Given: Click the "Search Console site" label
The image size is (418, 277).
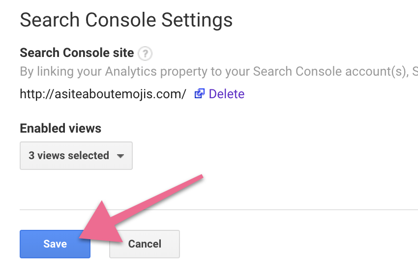Looking at the screenshot, I should point(77,53).
